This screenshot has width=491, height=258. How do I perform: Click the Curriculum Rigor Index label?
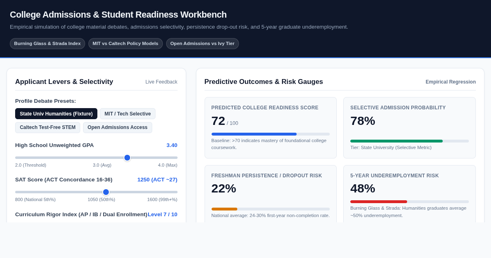(81, 215)
